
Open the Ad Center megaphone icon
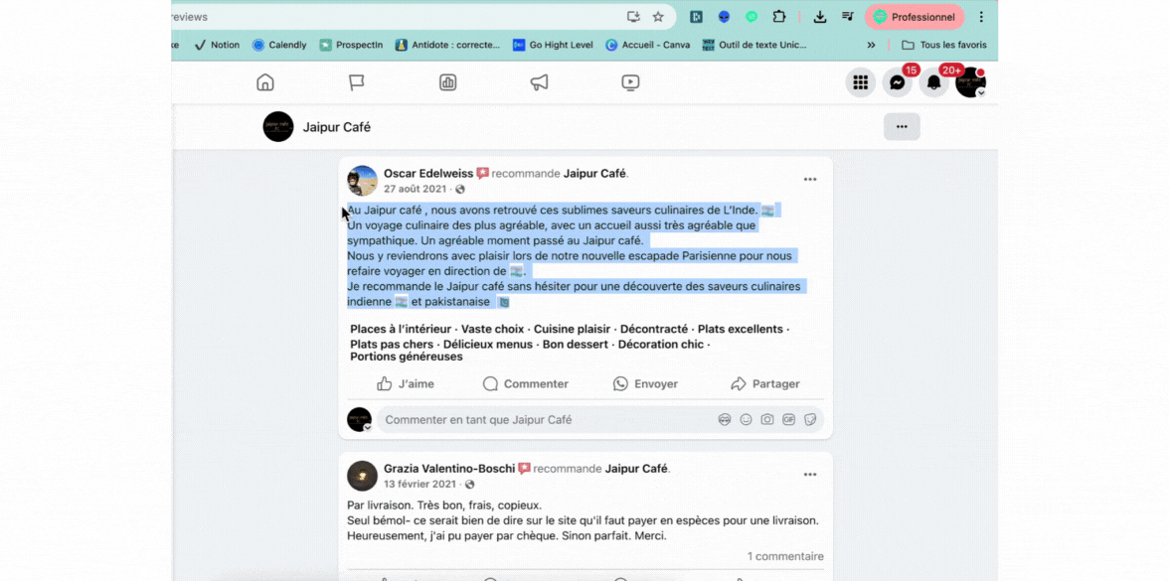(x=539, y=82)
